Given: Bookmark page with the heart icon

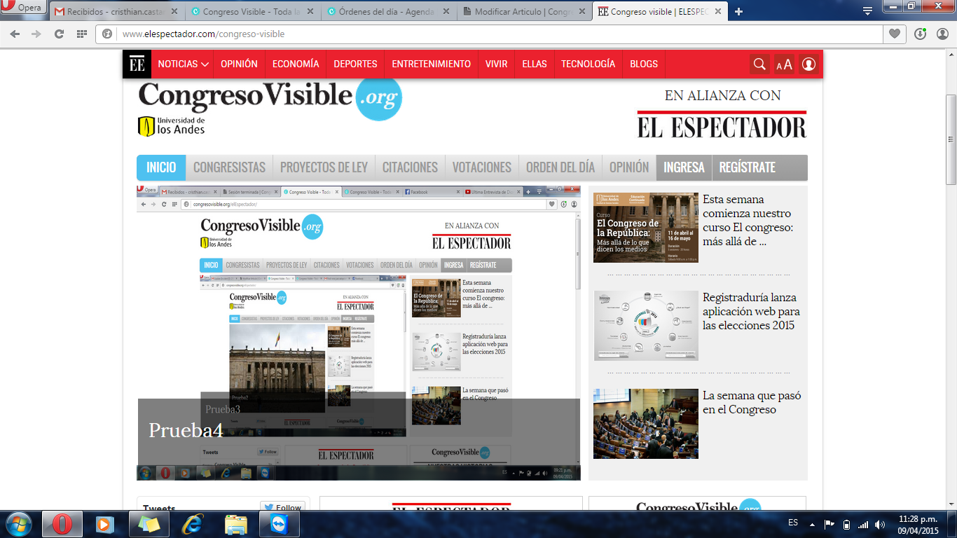Looking at the screenshot, I should click(894, 34).
